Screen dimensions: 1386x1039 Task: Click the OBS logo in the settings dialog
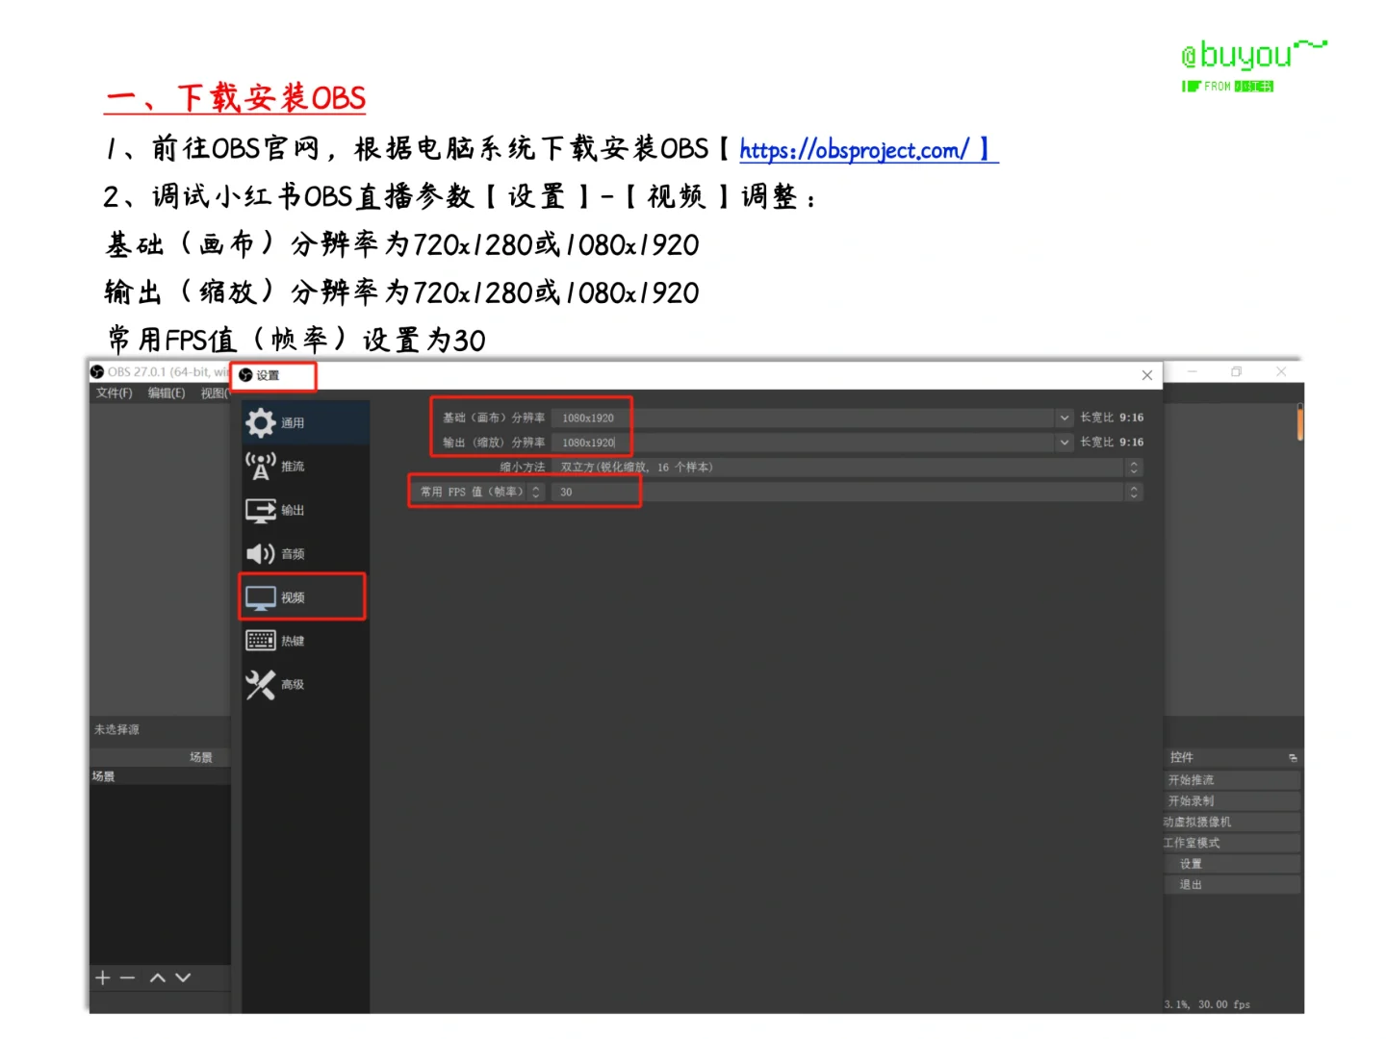247,376
